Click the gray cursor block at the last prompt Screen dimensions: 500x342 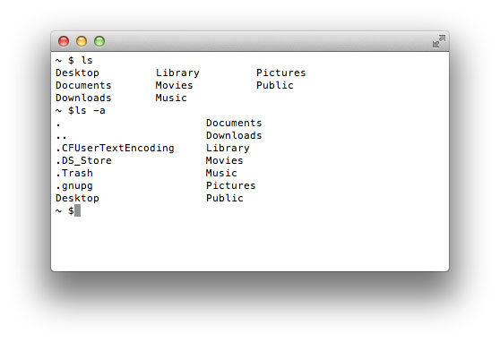point(77,210)
